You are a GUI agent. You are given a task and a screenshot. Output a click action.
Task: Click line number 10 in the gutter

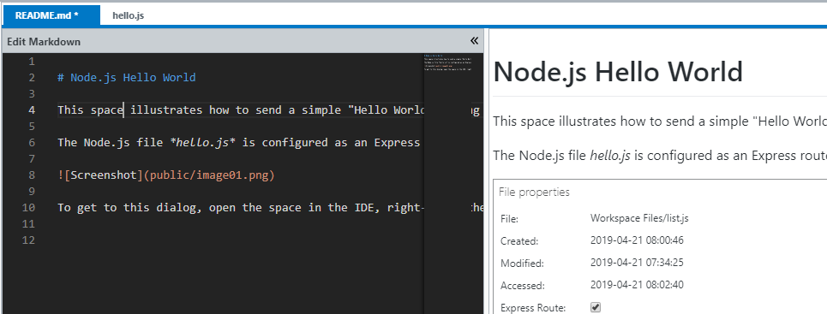29,208
